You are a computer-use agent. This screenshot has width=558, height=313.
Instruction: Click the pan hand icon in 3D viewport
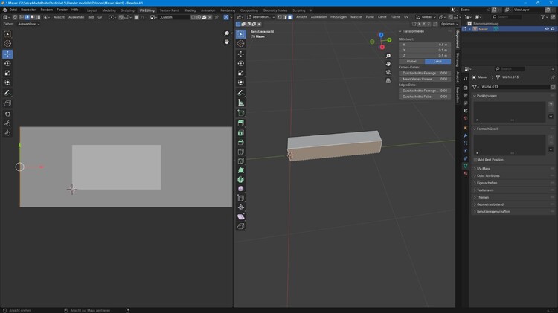388,64
